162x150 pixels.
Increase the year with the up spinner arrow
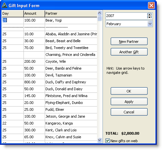tap(149, 14)
